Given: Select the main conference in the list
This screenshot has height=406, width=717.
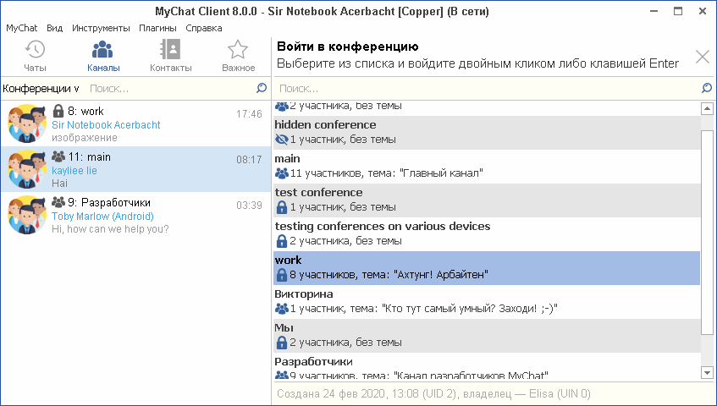Looking at the screenshot, I should point(487,167).
